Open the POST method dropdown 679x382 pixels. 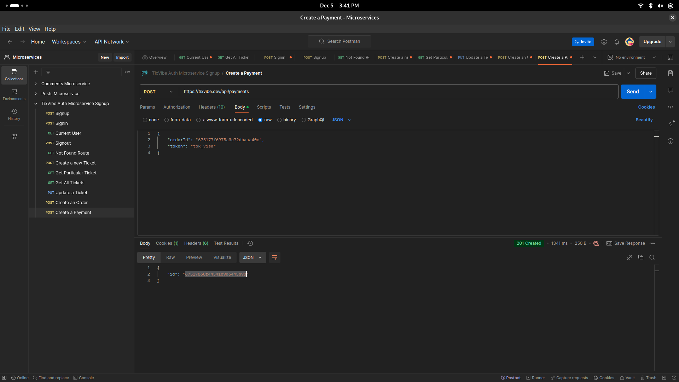[x=159, y=92]
